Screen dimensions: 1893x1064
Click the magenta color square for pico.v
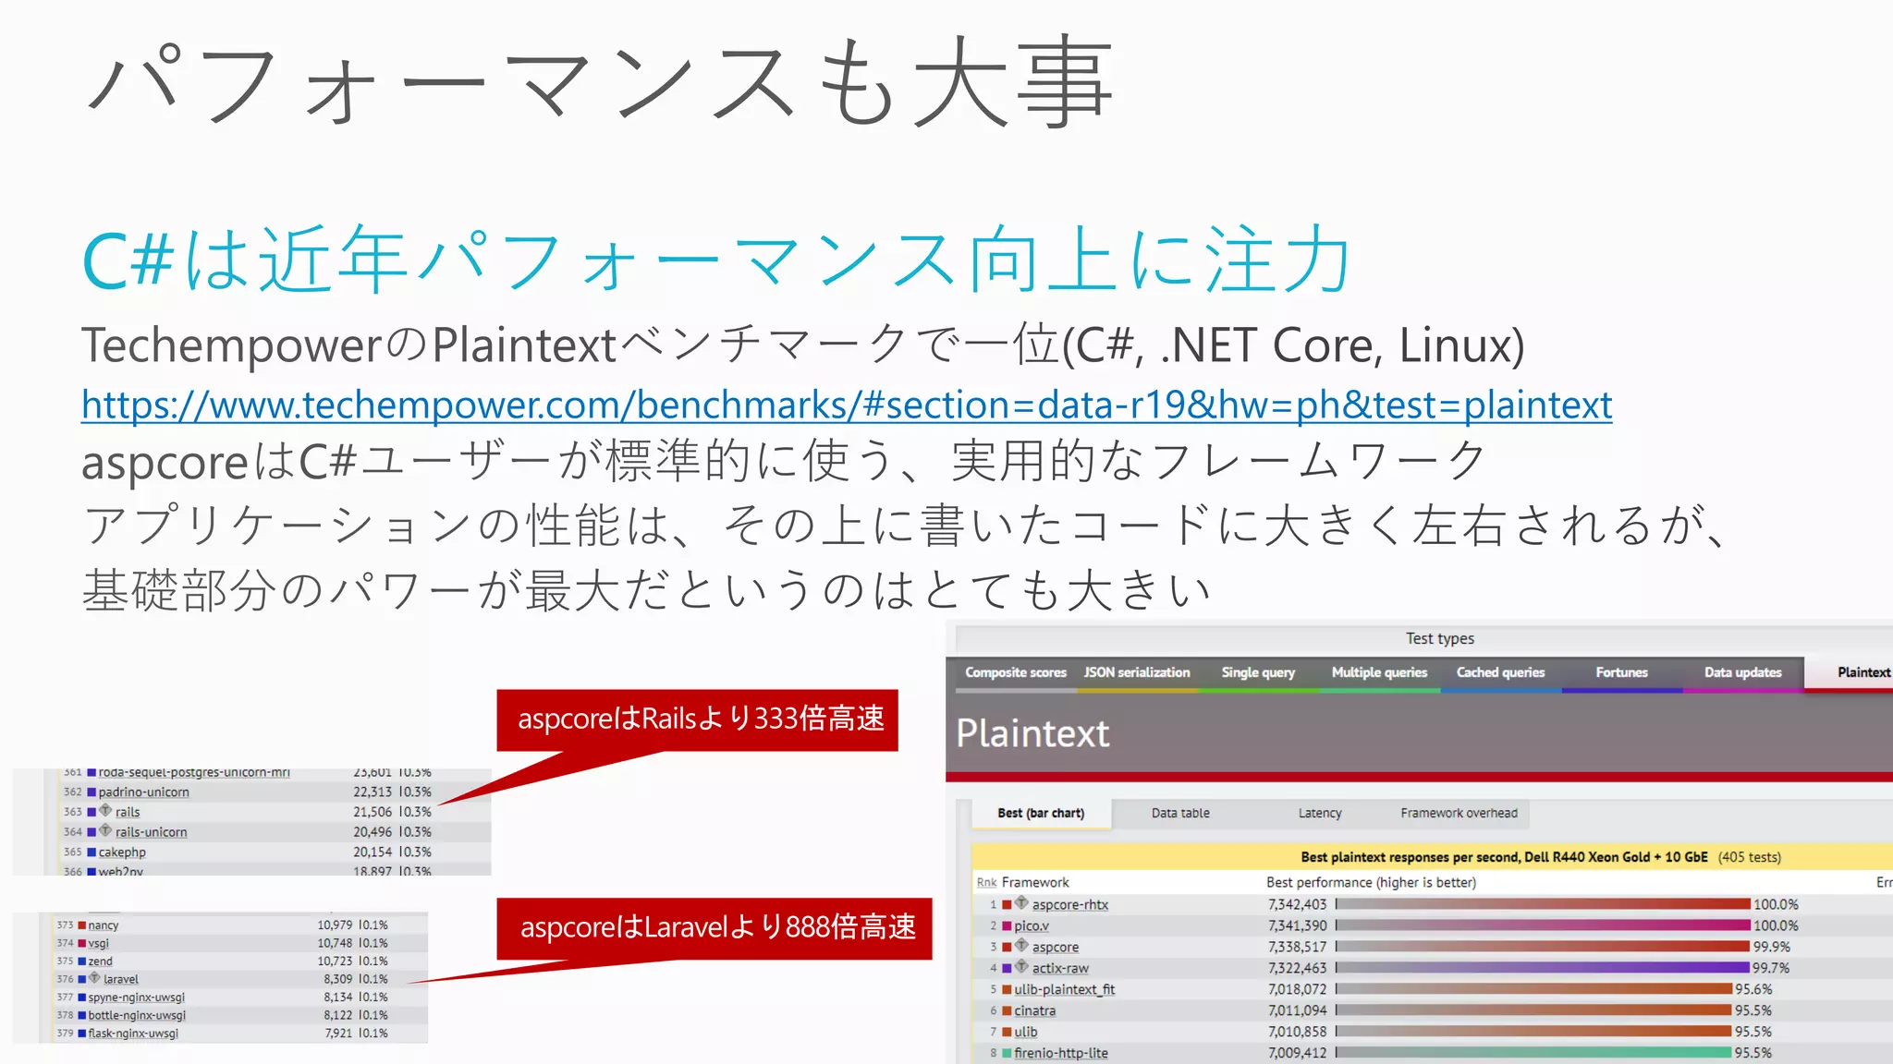(1007, 926)
